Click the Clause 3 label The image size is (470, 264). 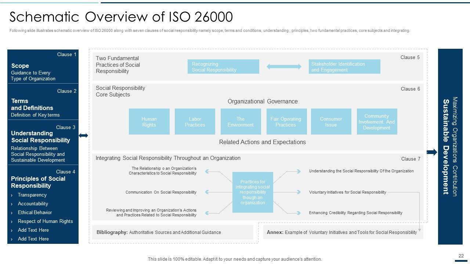(x=66, y=127)
